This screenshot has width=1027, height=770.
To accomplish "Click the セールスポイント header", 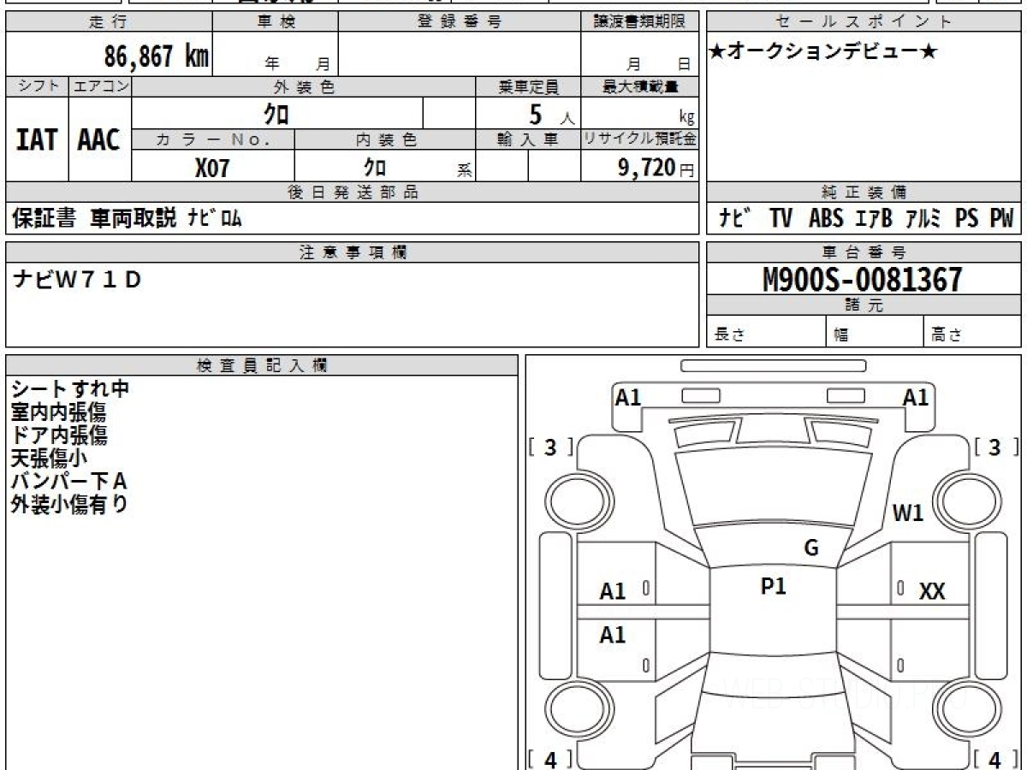I will 864,22.
